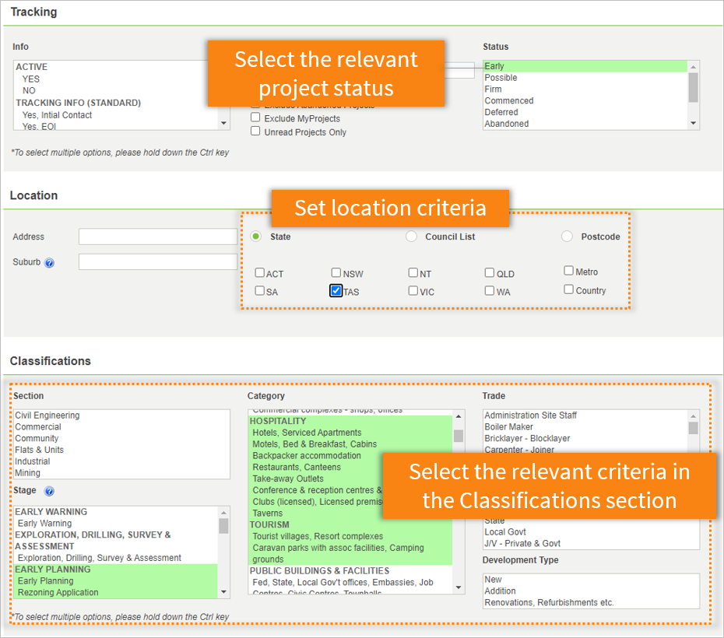Image resolution: width=724 pixels, height=638 pixels.
Task: Select Rezoning Application stage option
Action: (116, 593)
